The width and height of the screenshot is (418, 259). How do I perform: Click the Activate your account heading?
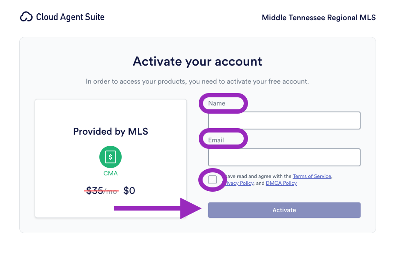point(197,61)
